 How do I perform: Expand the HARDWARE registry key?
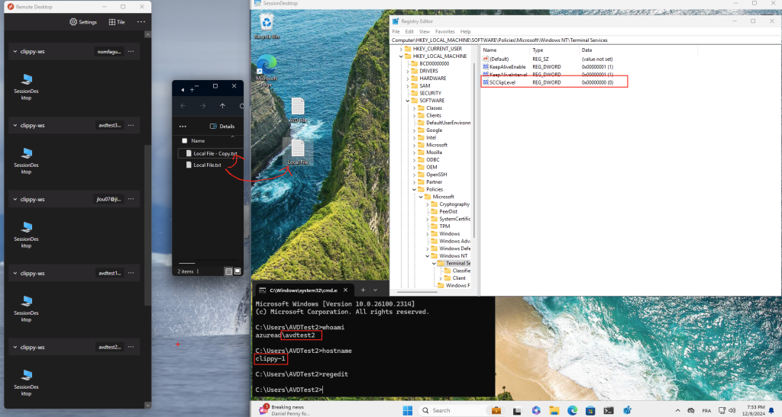coord(408,79)
